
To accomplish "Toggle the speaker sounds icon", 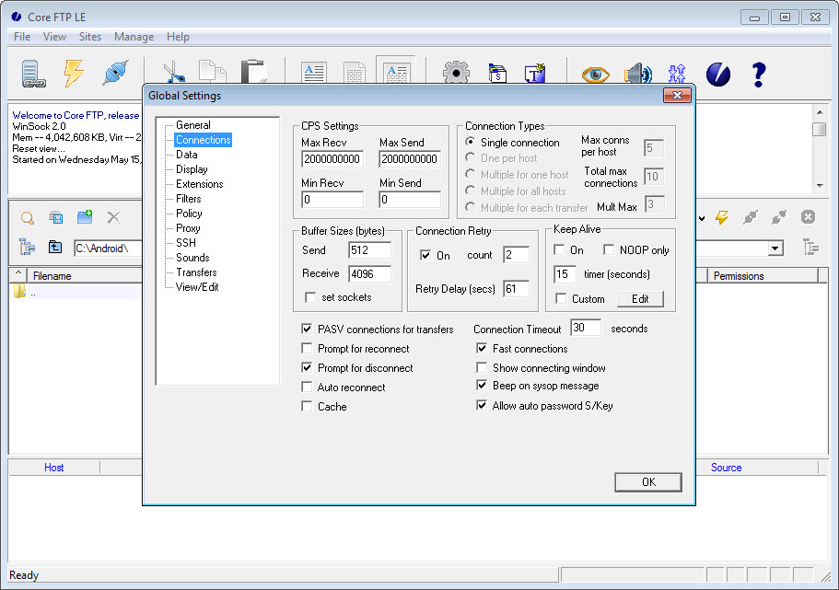I will [637, 74].
